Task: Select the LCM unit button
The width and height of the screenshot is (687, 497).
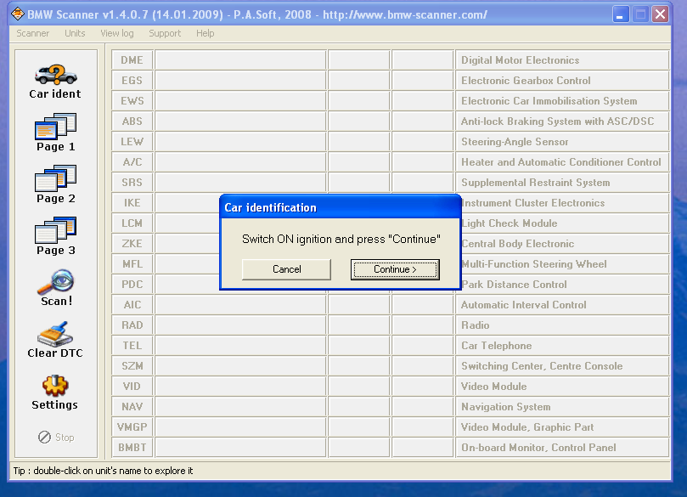Action: (x=132, y=223)
